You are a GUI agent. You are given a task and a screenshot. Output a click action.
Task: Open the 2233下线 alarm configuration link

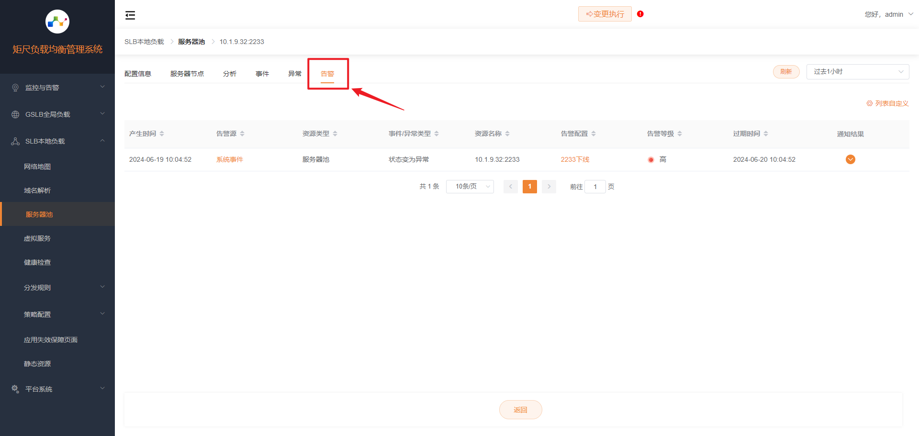tap(575, 159)
